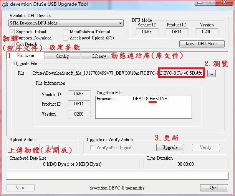The width and height of the screenshot is (235, 196).
Task: Quit the upgrade tool
Action: (x=214, y=188)
